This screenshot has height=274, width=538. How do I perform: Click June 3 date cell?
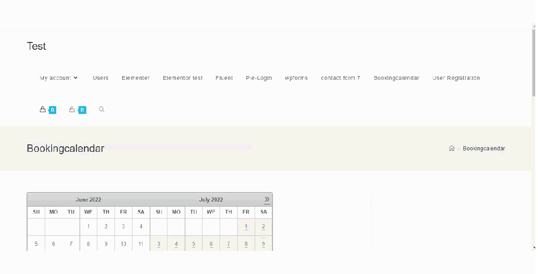click(x=124, y=226)
